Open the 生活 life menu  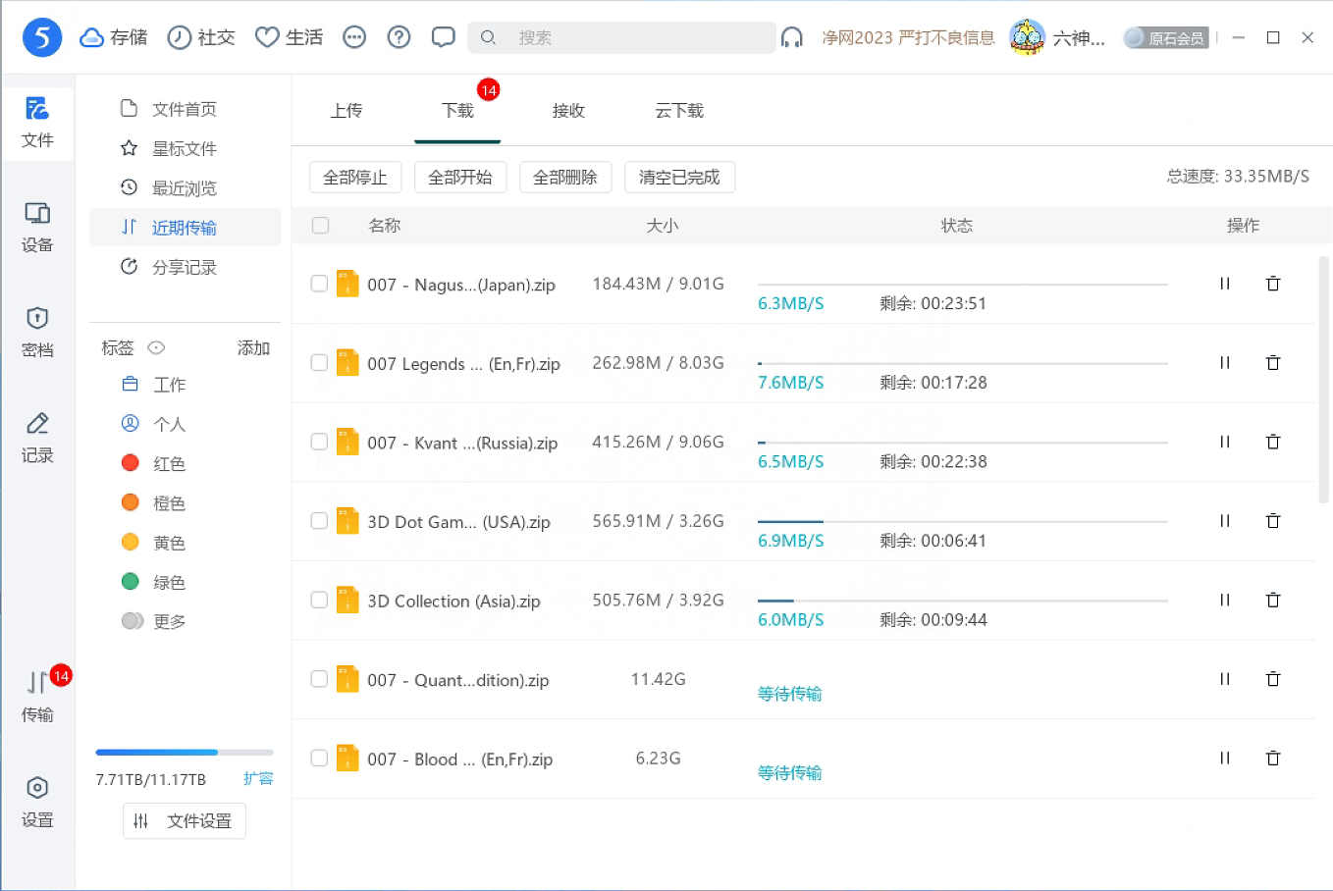point(289,37)
